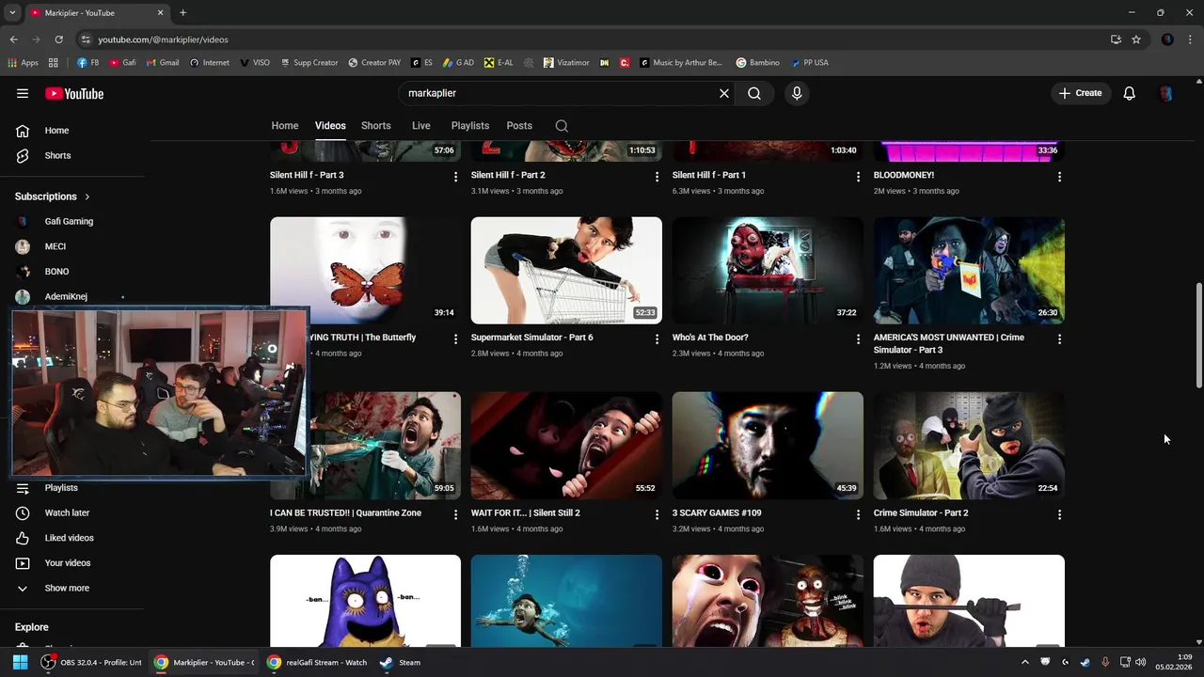
Task: Open options for Silent Hill f - Part 1
Action: pos(858,177)
